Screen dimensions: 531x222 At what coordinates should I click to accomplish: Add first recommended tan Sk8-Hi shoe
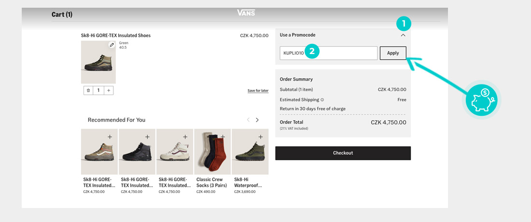[110, 137]
